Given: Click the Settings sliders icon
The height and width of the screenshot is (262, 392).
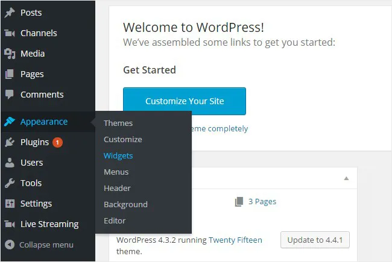Looking at the screenshot, I should [10, 204].
